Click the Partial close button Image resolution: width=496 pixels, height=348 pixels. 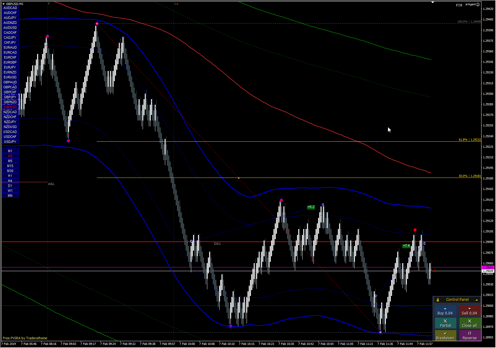[445, 323]
